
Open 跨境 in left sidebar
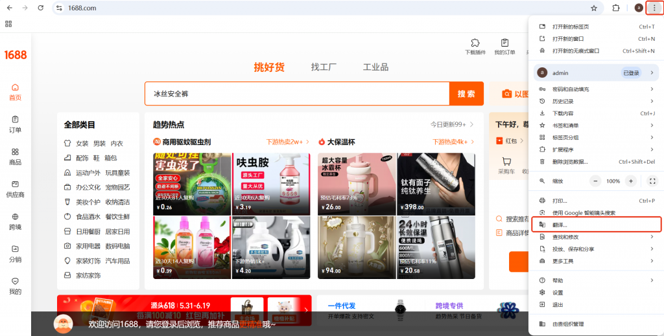[x=16, y=222]
